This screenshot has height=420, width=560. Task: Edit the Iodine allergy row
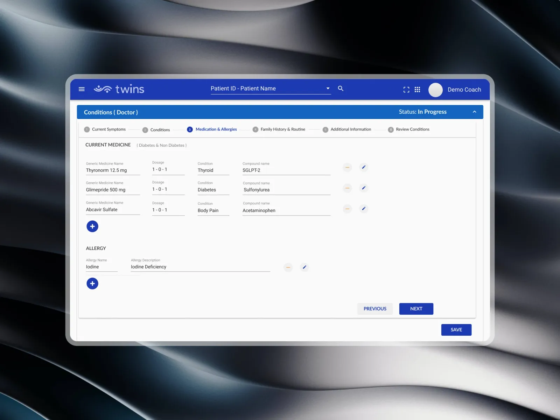[x=304, y=267]
